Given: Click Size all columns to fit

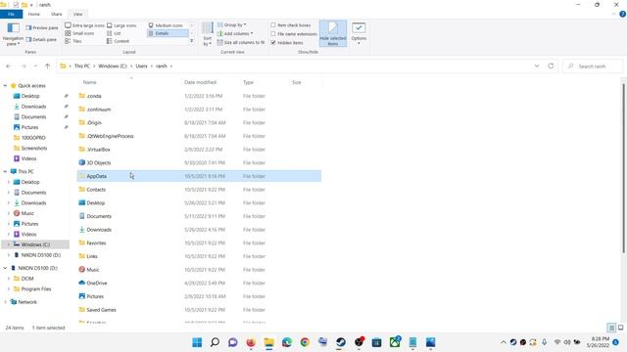Looking at the screenshot, I should pos(241,42).
